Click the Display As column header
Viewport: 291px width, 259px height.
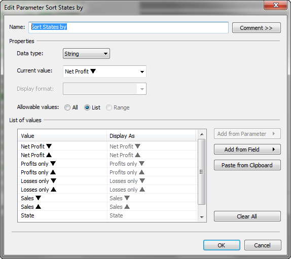click(151, 136)
